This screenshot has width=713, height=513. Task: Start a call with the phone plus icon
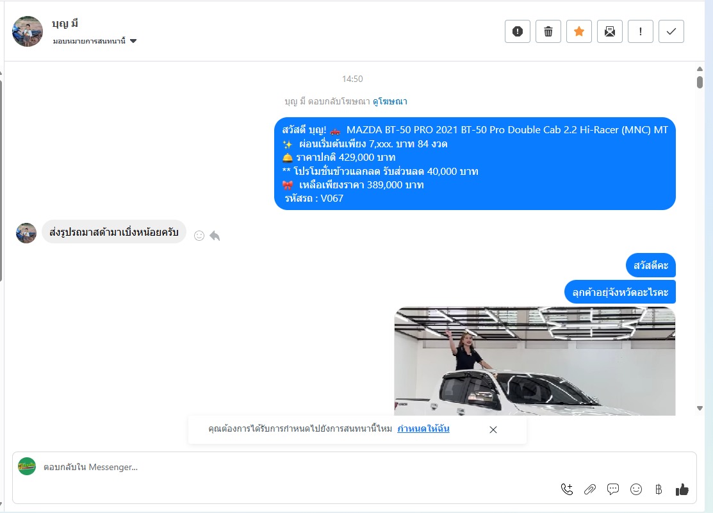click(x=566, y=489)
